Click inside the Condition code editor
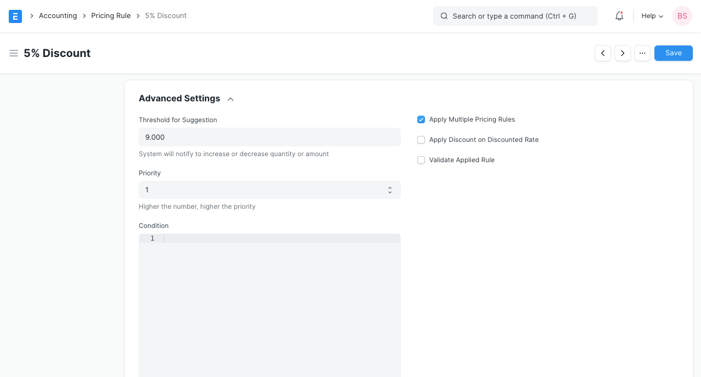701x377 pixels. click(268, 274)
